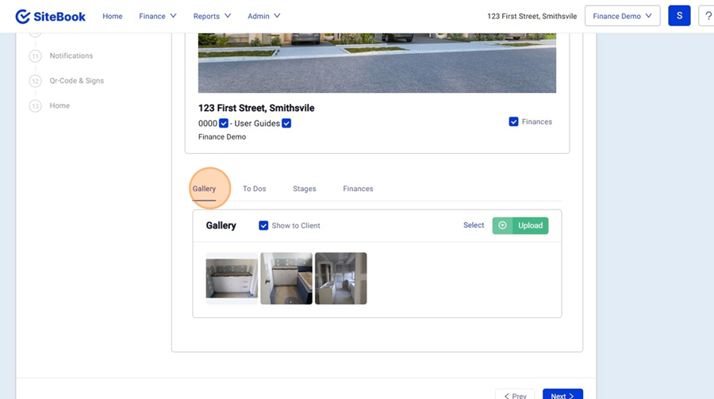Switch to the To Dos tab
This screenshot has height=399, width=714.
tap(254, 189)
